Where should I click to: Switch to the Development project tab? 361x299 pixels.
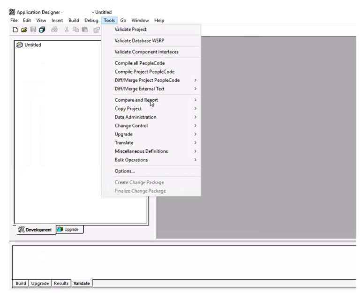35,230
